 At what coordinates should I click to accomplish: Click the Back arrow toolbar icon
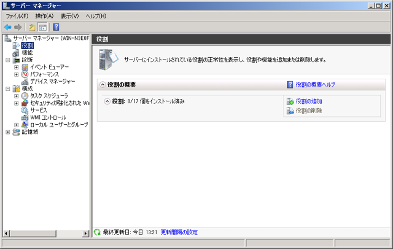(8, 27)
